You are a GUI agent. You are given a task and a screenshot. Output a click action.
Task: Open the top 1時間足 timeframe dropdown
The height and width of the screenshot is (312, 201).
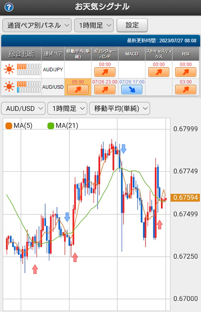click(94, 25)
